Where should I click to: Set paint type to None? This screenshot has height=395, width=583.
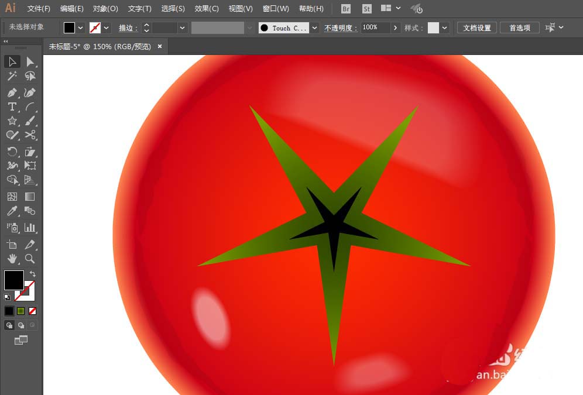[32, 311]
